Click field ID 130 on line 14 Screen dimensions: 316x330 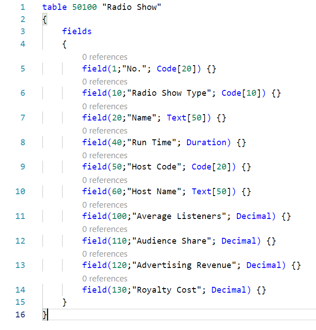[x=119, y=290]
